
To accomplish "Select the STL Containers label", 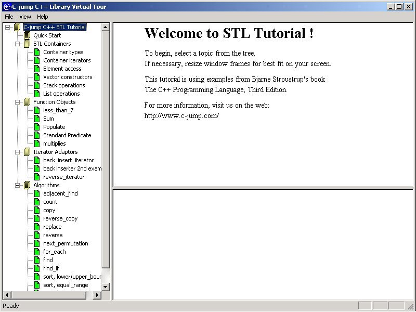I will (x=52, y=44).
